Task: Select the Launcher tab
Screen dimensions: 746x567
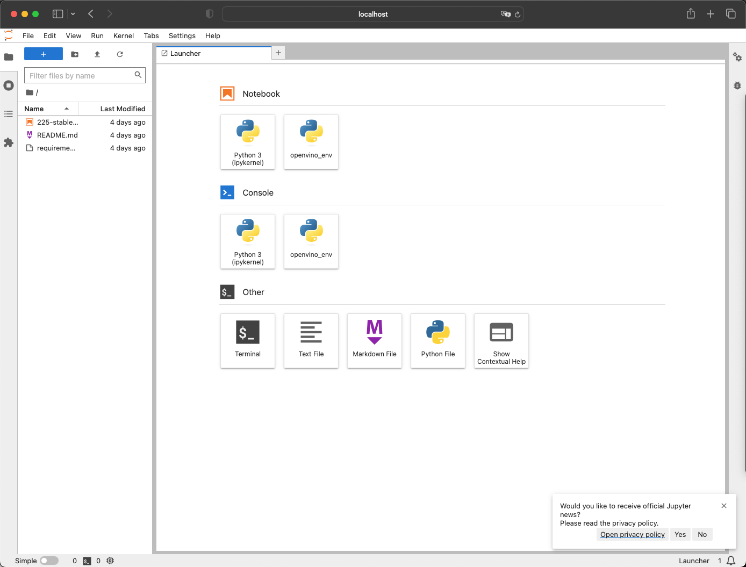Action: coord(214,53)
